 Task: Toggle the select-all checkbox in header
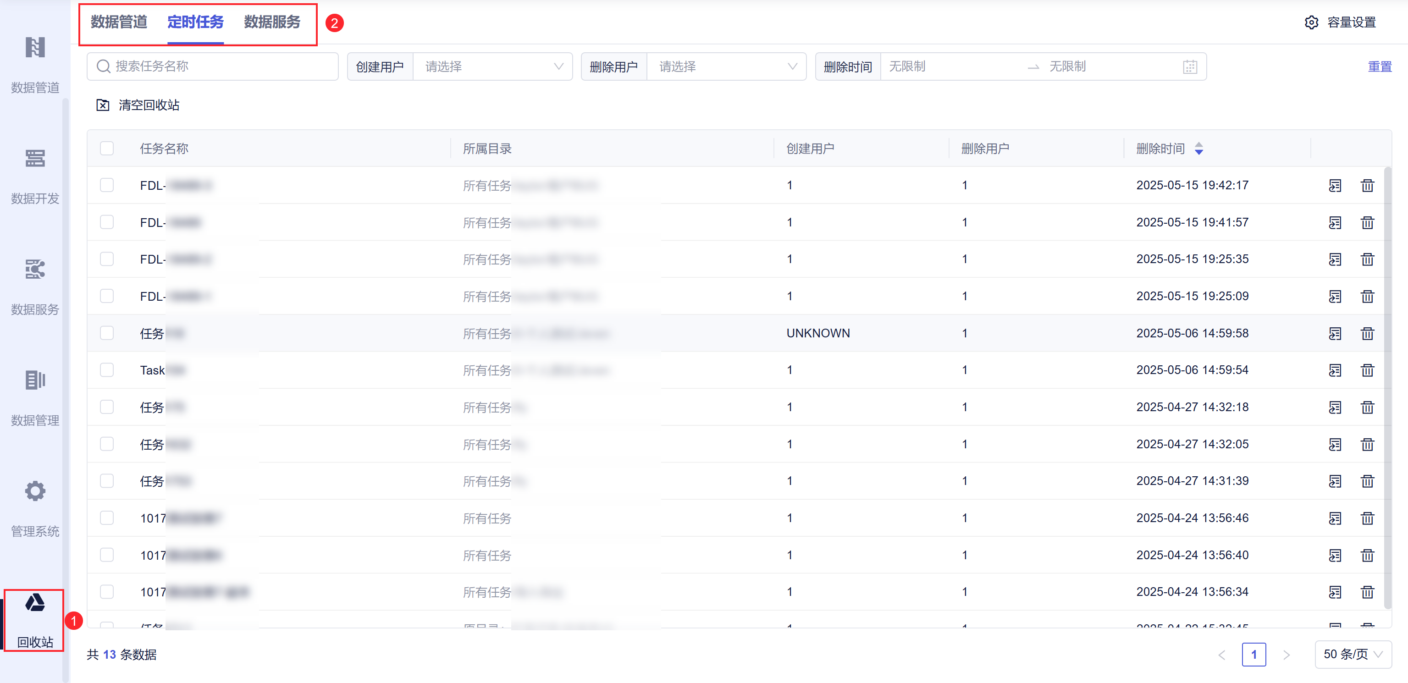[106, 149]
